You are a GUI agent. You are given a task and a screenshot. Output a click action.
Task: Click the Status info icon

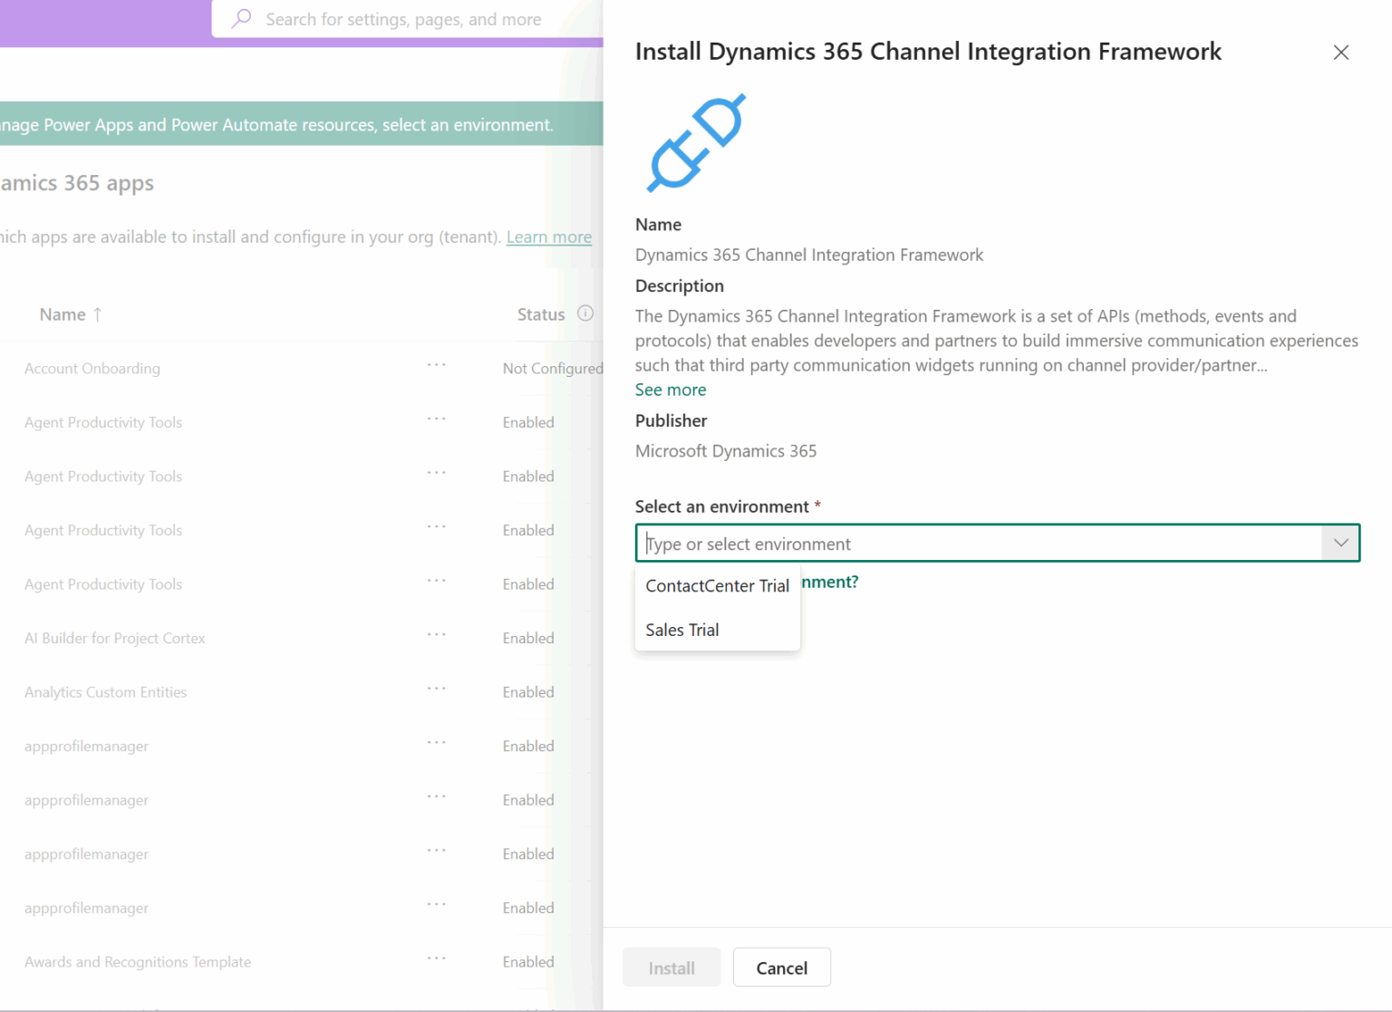tap(585, 313)
